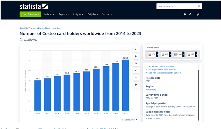Viewport: 221px width, 129px height.
Task: Click the 'Release date' heading
Action: click(x=153, y=78)
